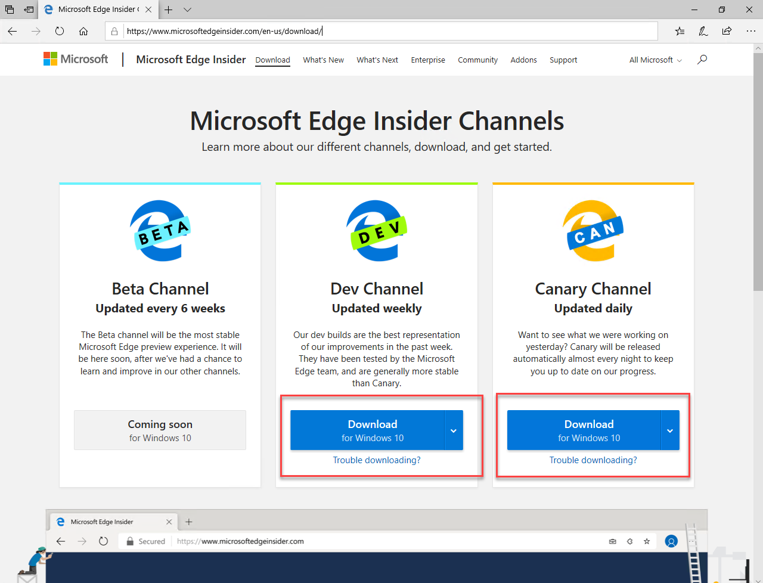
Task: Download Dev Channel for Windows 10
Action: (x=367, y=430)
